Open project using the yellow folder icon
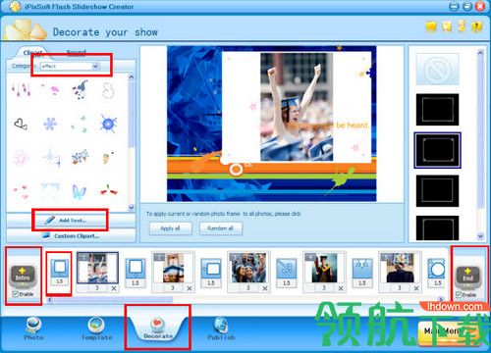 coord(431,26)
